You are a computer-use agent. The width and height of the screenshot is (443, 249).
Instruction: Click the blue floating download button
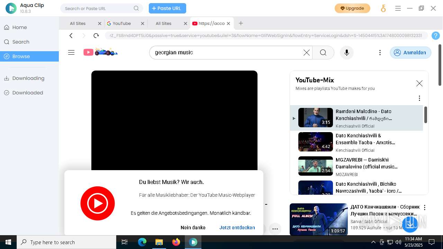tap(410, 224)
